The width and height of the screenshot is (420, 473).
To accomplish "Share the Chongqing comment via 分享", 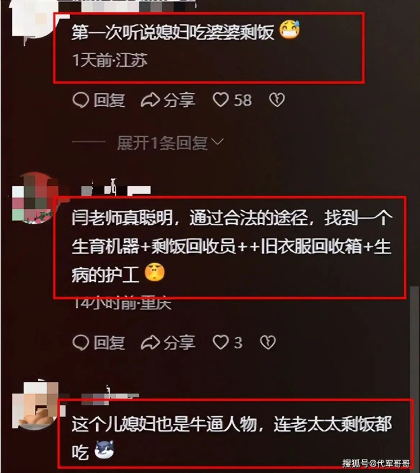I will pos(168,342).
